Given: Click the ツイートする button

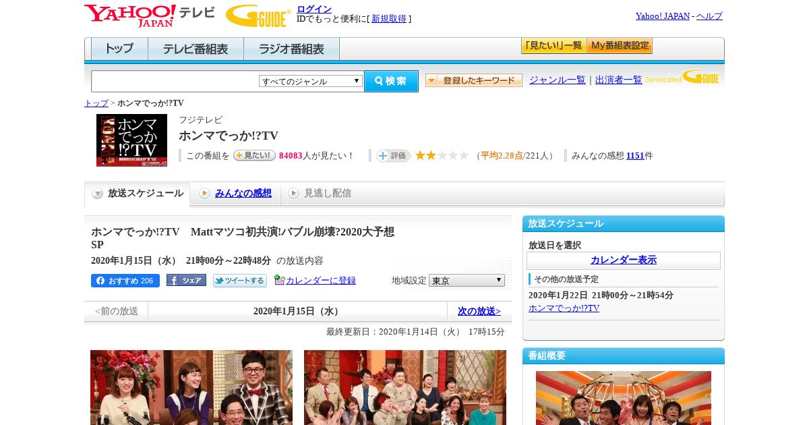Looking at the screenshot, I should [240, 281].
